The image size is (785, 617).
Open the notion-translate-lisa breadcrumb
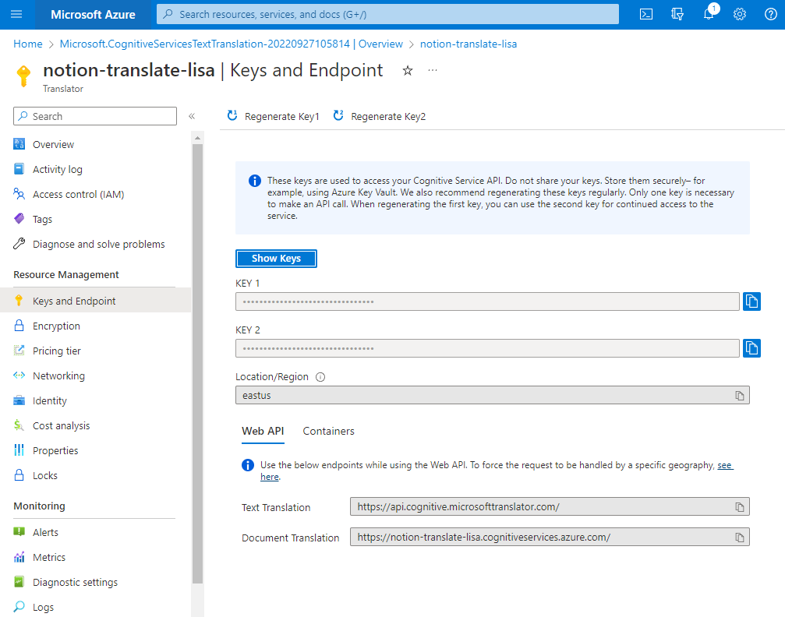(469, 44)
